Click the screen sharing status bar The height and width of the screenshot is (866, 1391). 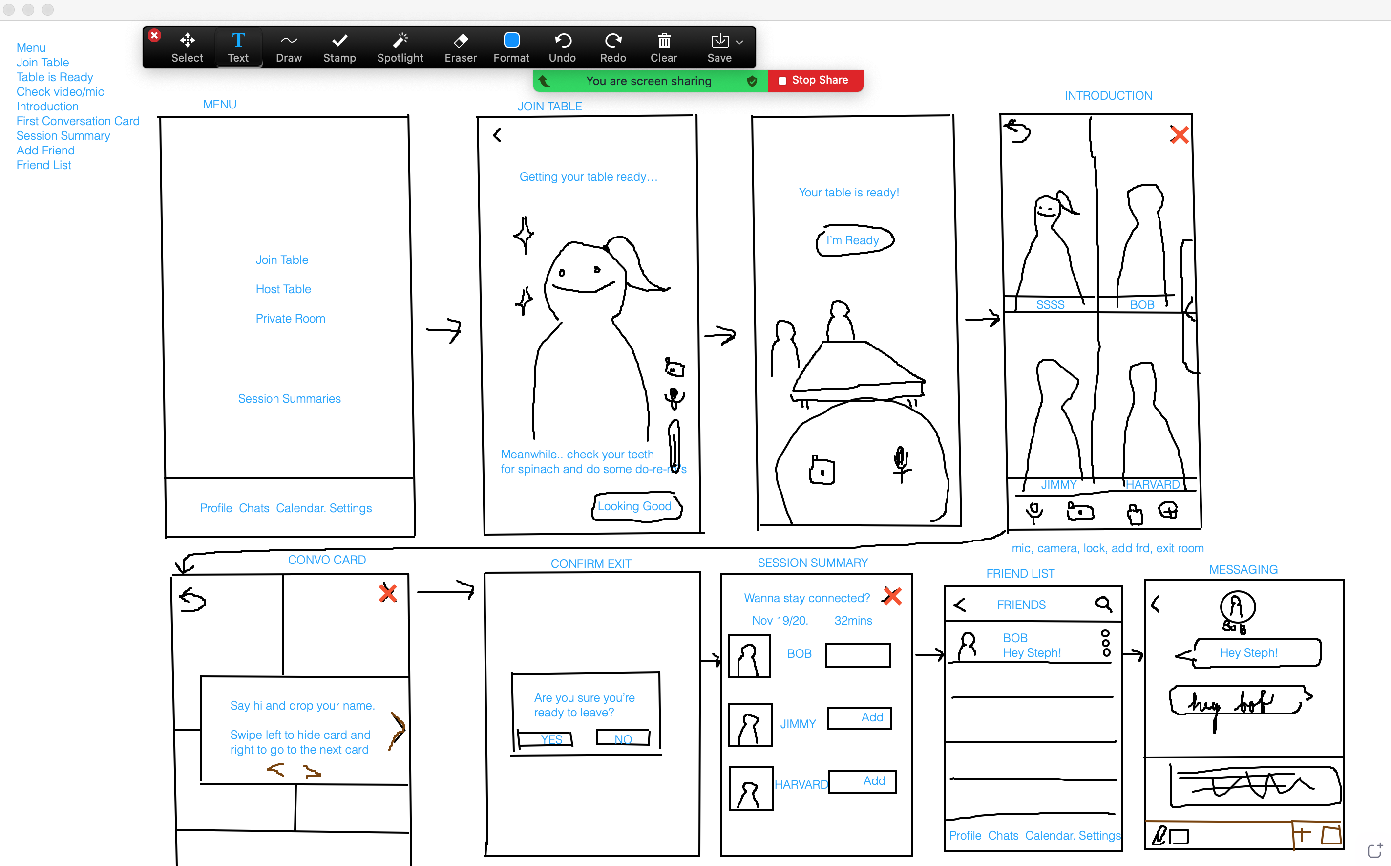pos(648,81)
